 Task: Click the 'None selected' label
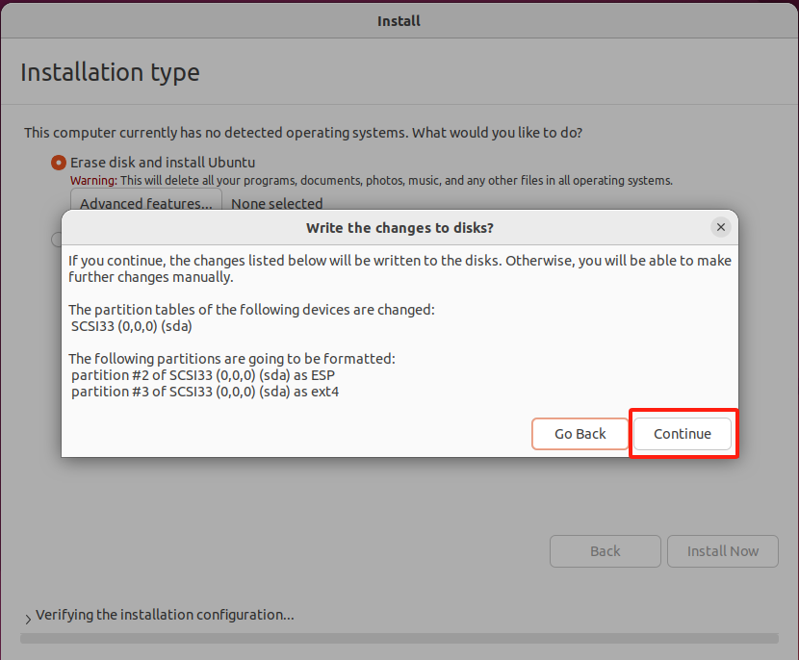(x=277, y=203)
